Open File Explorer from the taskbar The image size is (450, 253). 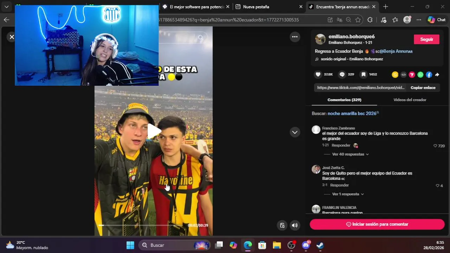277,245
